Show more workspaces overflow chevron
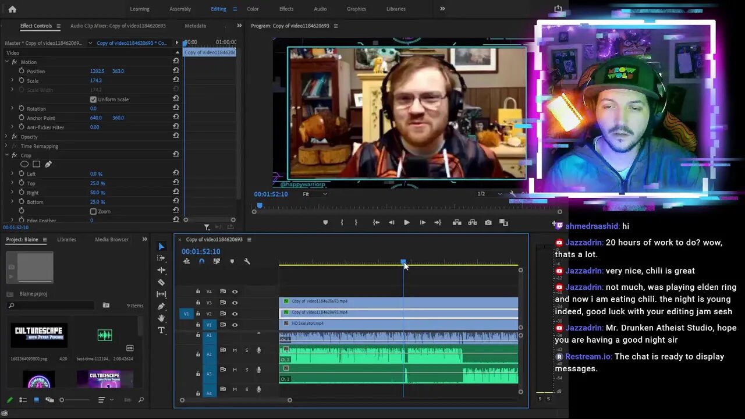 click(442, 9)
